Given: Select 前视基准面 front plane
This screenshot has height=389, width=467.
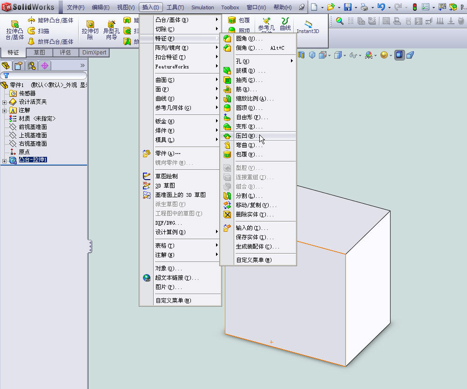Looking at the screenshot, I should click(x=28, y=127).
